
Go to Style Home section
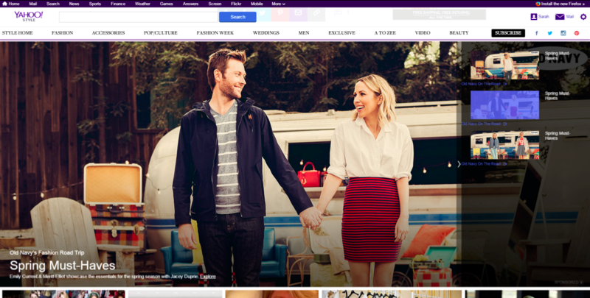[x=17, y=33]
